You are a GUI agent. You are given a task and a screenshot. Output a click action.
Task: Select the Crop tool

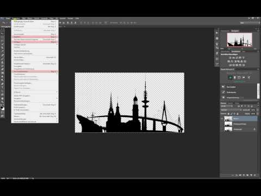pyautogui.click(x=2, y=48)
